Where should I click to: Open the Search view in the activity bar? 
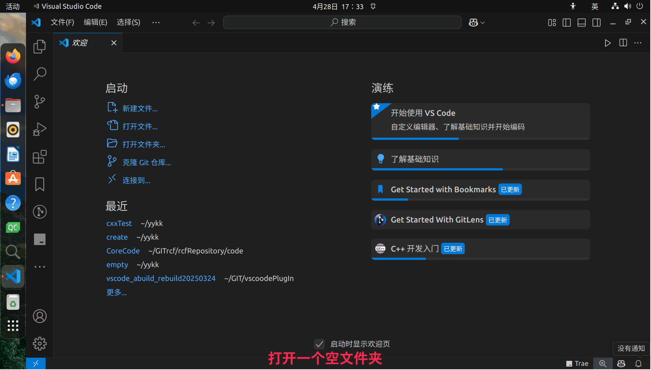pos(39,74)
